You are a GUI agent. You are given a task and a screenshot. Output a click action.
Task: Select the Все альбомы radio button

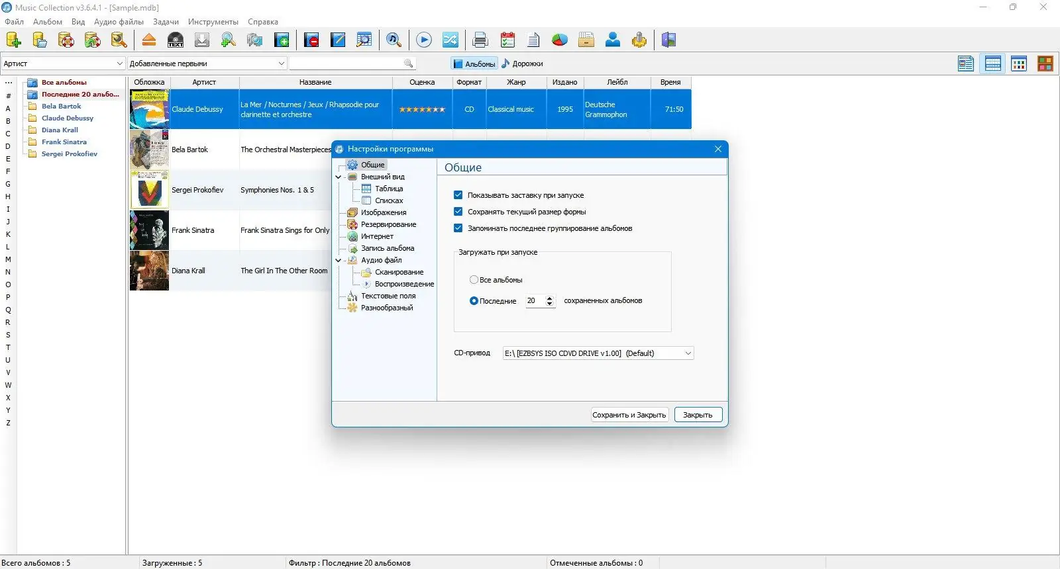click(474, 280)
